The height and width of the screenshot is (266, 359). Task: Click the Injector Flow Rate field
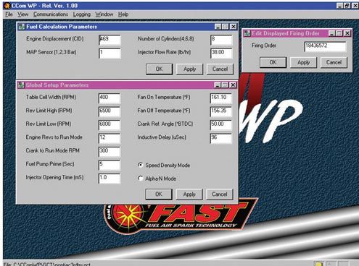click(x=221, y=53)
